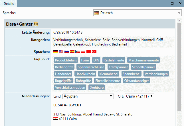Click the Einstellelemente tag
Viewport: 184px width, 126px height.
coord(108,80)
